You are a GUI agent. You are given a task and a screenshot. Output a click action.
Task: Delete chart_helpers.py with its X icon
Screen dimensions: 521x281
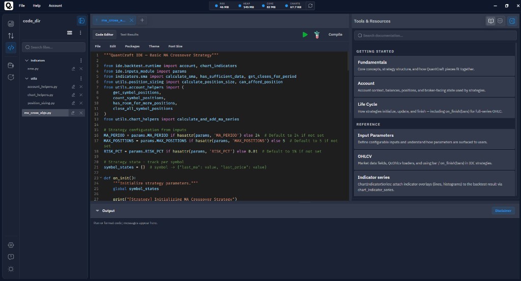[81, 95]
